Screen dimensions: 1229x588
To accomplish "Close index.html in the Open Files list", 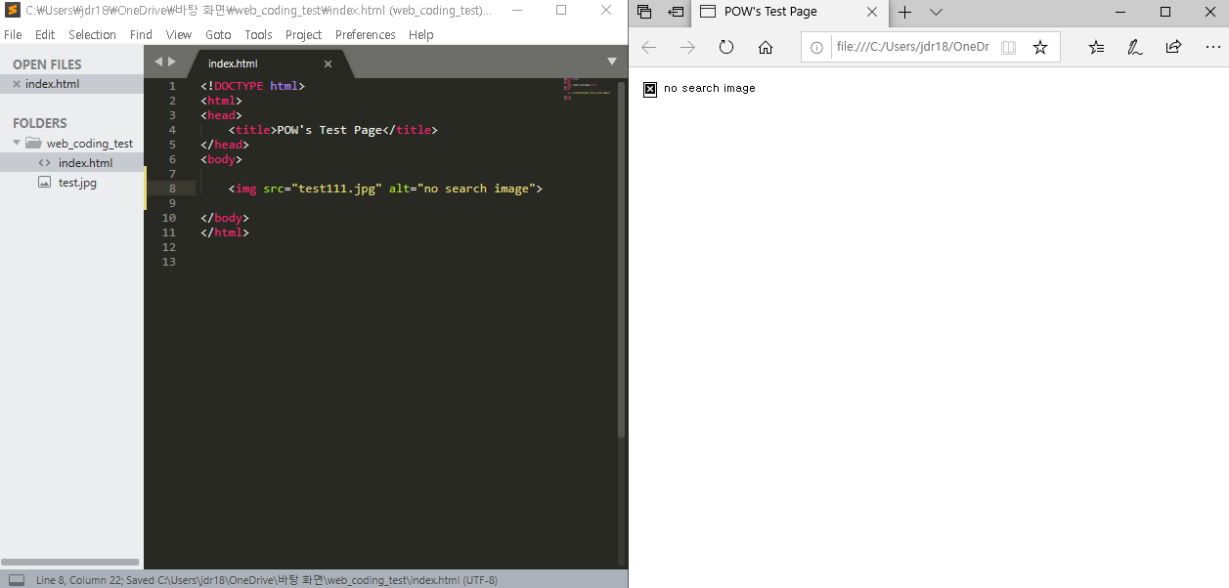I will (16, 84).
